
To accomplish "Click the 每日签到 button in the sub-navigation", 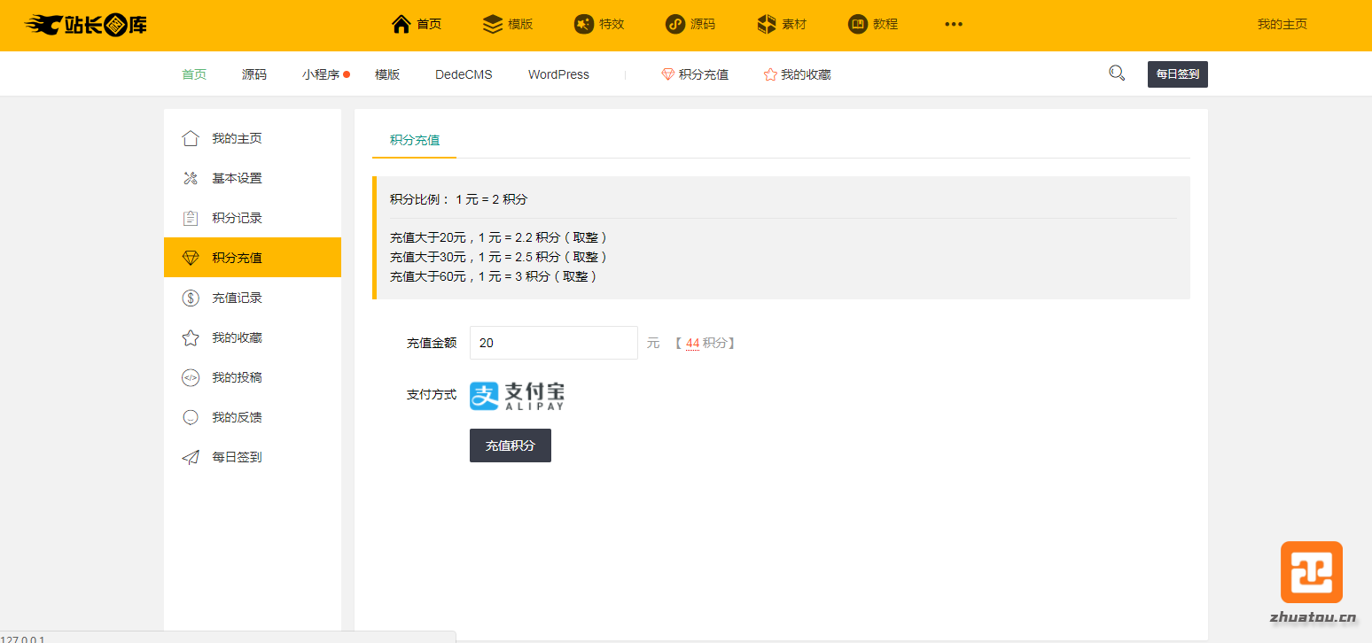I will coord(1177,74).
